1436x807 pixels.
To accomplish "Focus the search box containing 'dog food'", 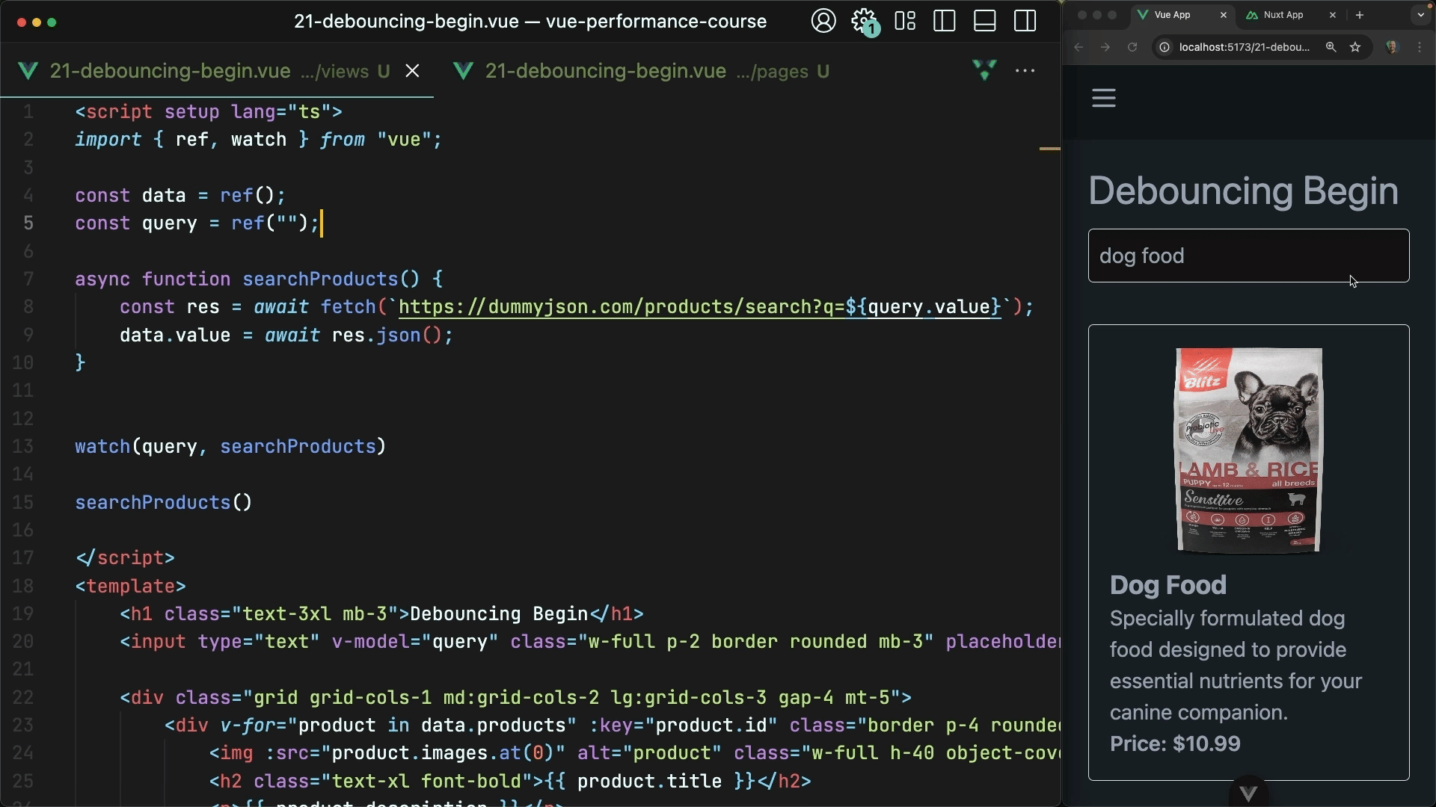I will [x=1249, y=256].
